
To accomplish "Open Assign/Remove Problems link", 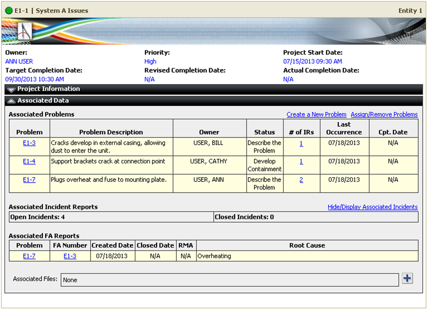I will coord(384,115).
